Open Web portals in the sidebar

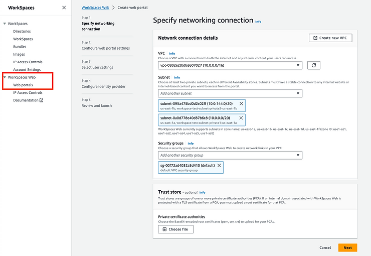coord(23,85)
